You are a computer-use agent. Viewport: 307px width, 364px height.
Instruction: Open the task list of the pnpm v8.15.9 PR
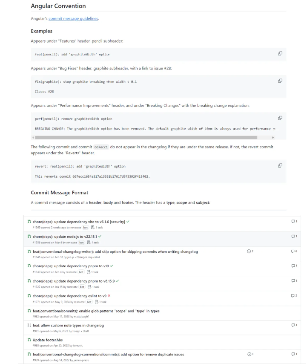click(92, 287)
